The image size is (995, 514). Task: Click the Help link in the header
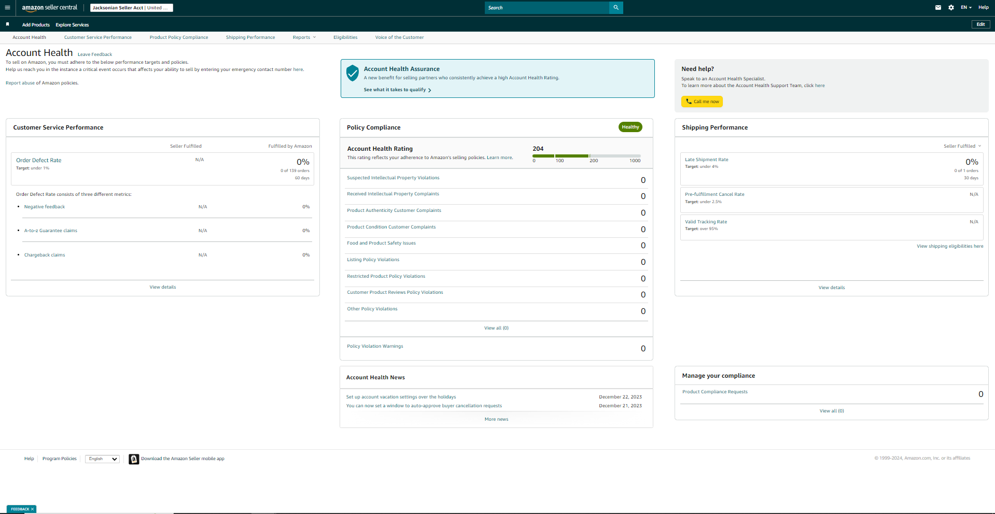click(x=984, y=8)
